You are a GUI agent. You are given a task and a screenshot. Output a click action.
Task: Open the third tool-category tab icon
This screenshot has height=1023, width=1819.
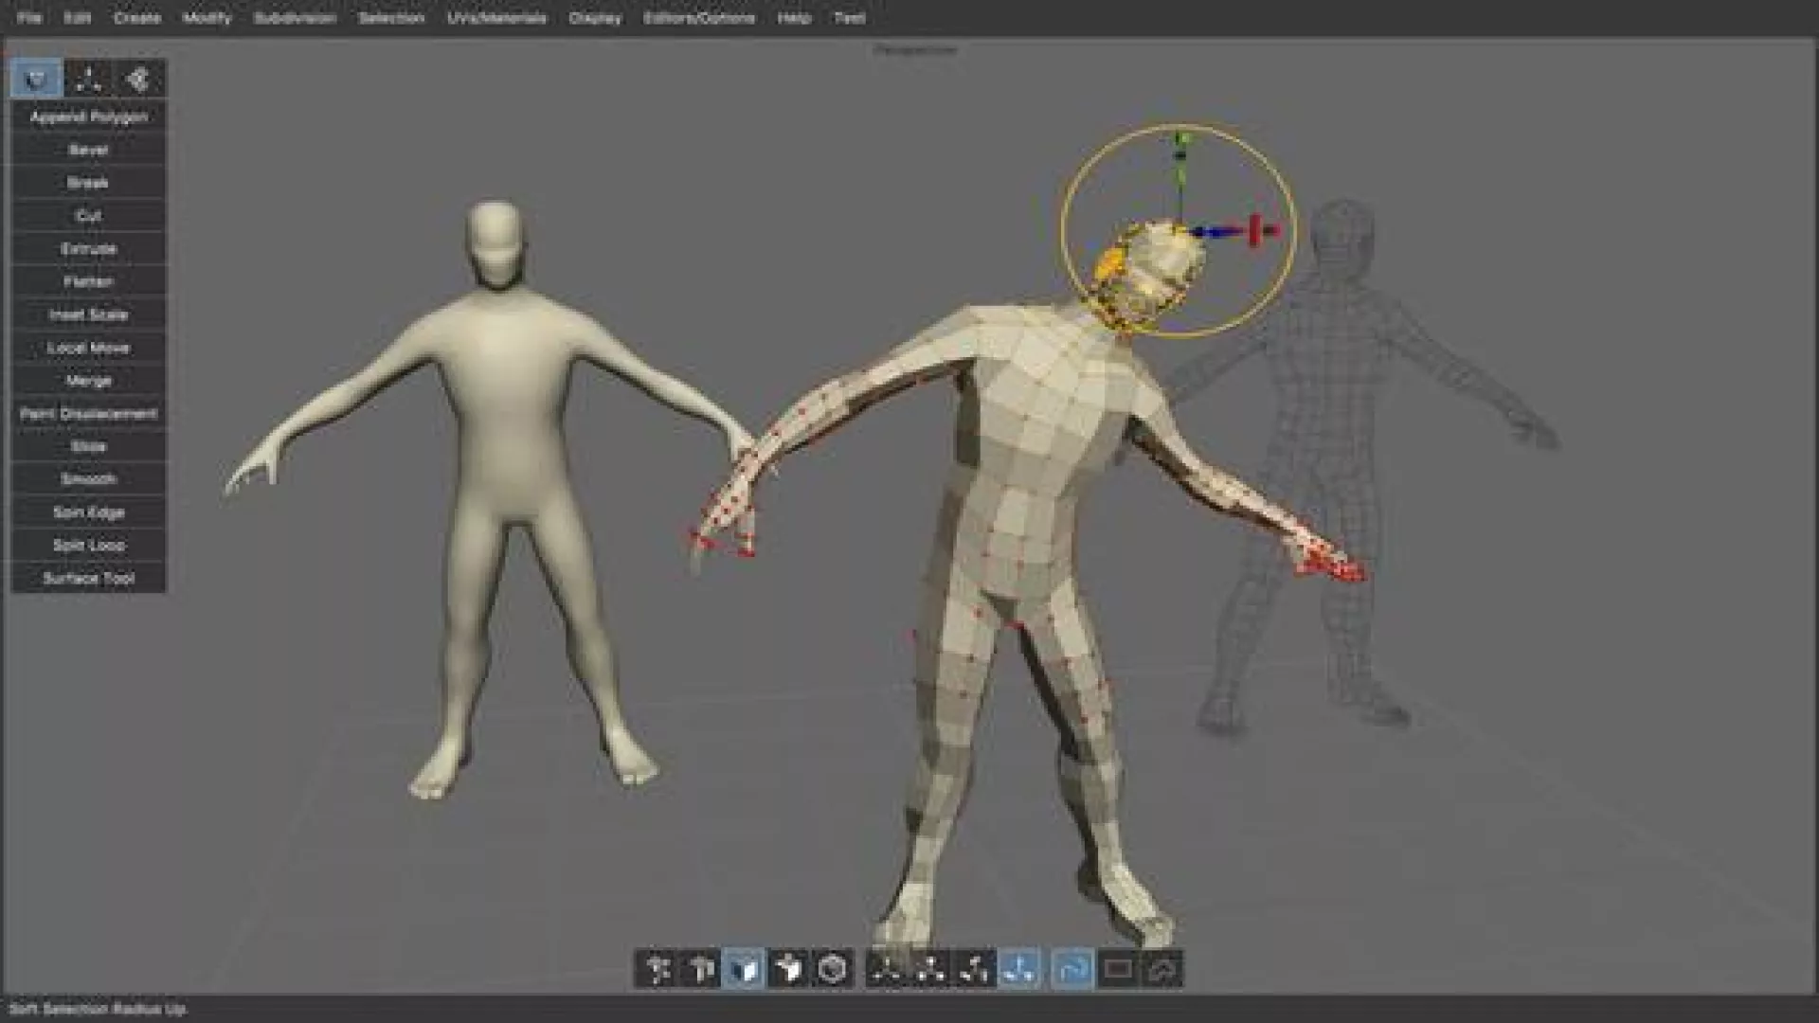(138, 79)
